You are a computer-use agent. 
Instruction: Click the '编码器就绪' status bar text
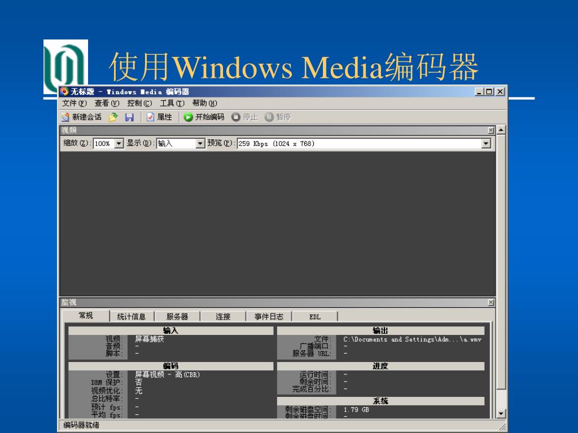pyautogui.click(x=81, y=425)
